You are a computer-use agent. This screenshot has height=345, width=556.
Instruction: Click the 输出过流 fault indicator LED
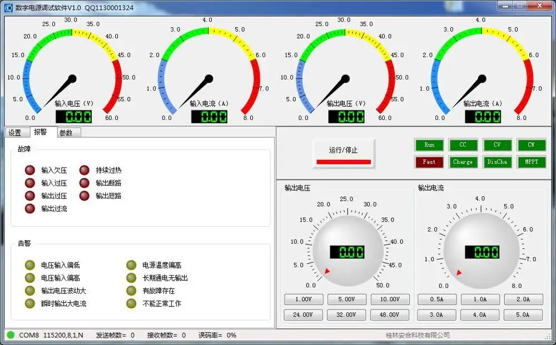[x=30, y=209]
